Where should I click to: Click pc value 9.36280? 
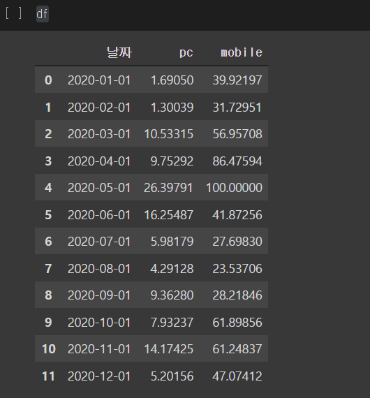(x=172, y=295)
